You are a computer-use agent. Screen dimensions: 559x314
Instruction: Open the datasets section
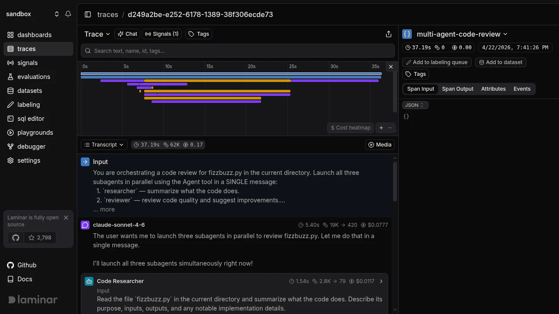(x=38, y=91)
